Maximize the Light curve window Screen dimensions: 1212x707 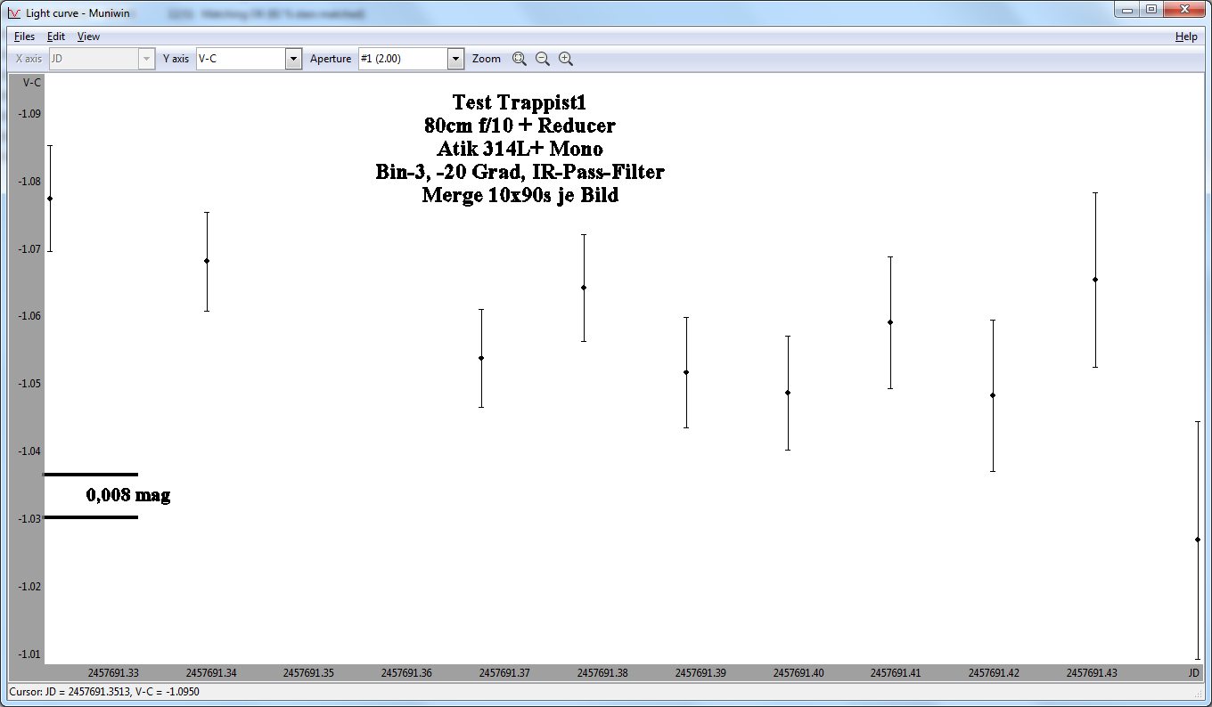[x=1151, y=9]
